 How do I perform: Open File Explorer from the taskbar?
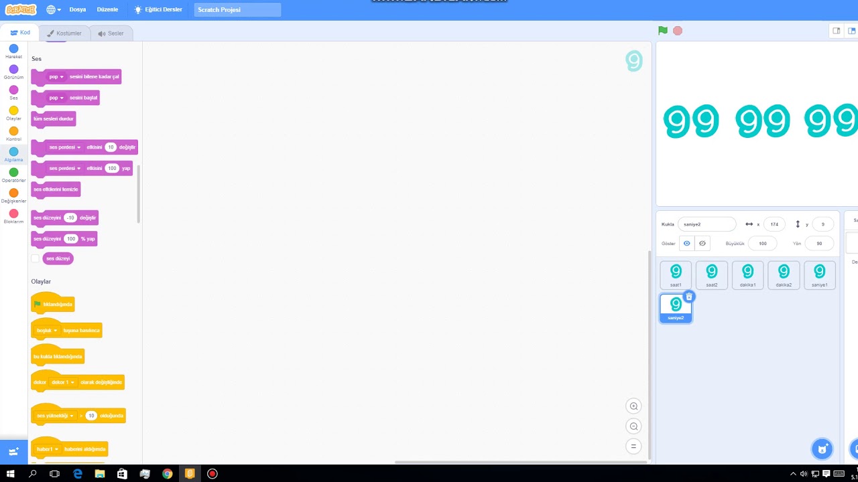tap(100, 474)
